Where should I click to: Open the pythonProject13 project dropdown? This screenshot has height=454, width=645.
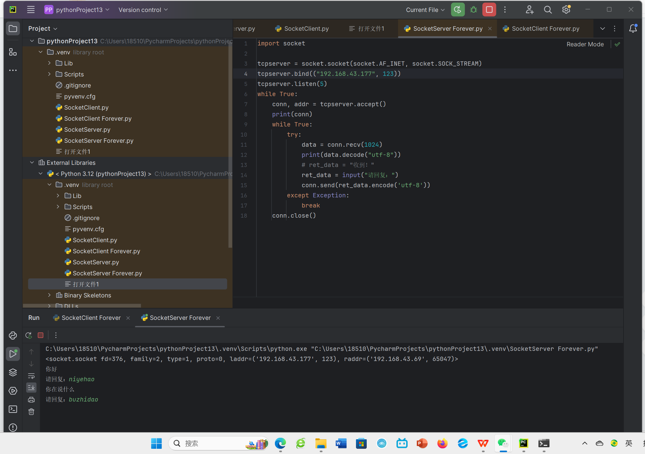tap(77, 10)
